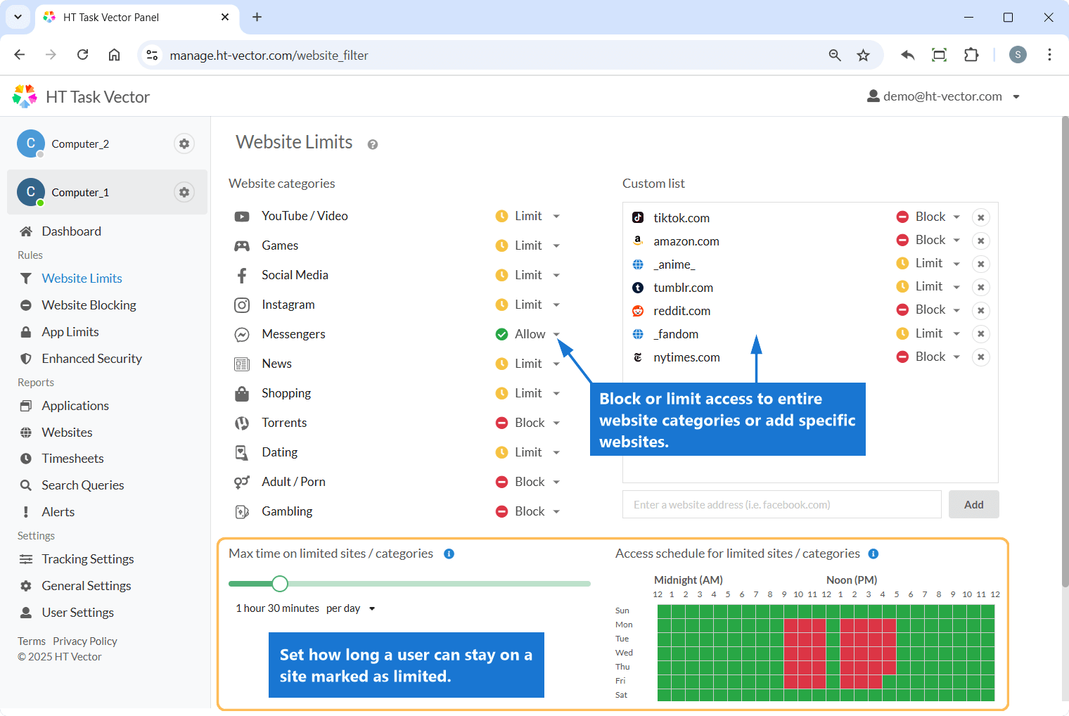Focus the website address input field

(781, 504)
